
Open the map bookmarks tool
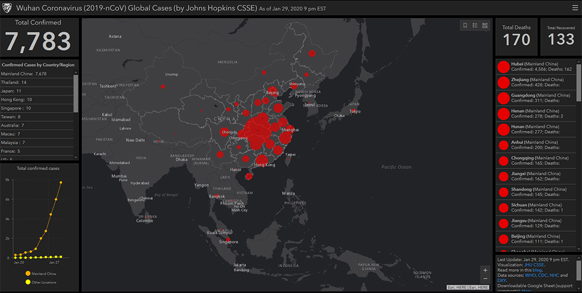point(465,26)
